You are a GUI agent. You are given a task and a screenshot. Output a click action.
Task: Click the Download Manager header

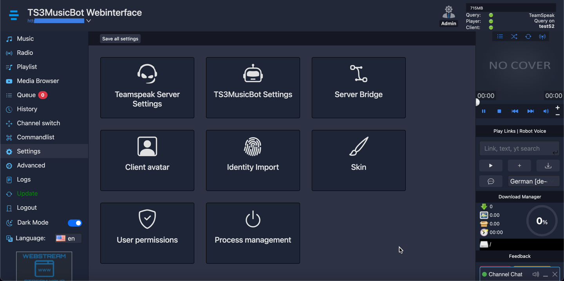click(520, 197)
